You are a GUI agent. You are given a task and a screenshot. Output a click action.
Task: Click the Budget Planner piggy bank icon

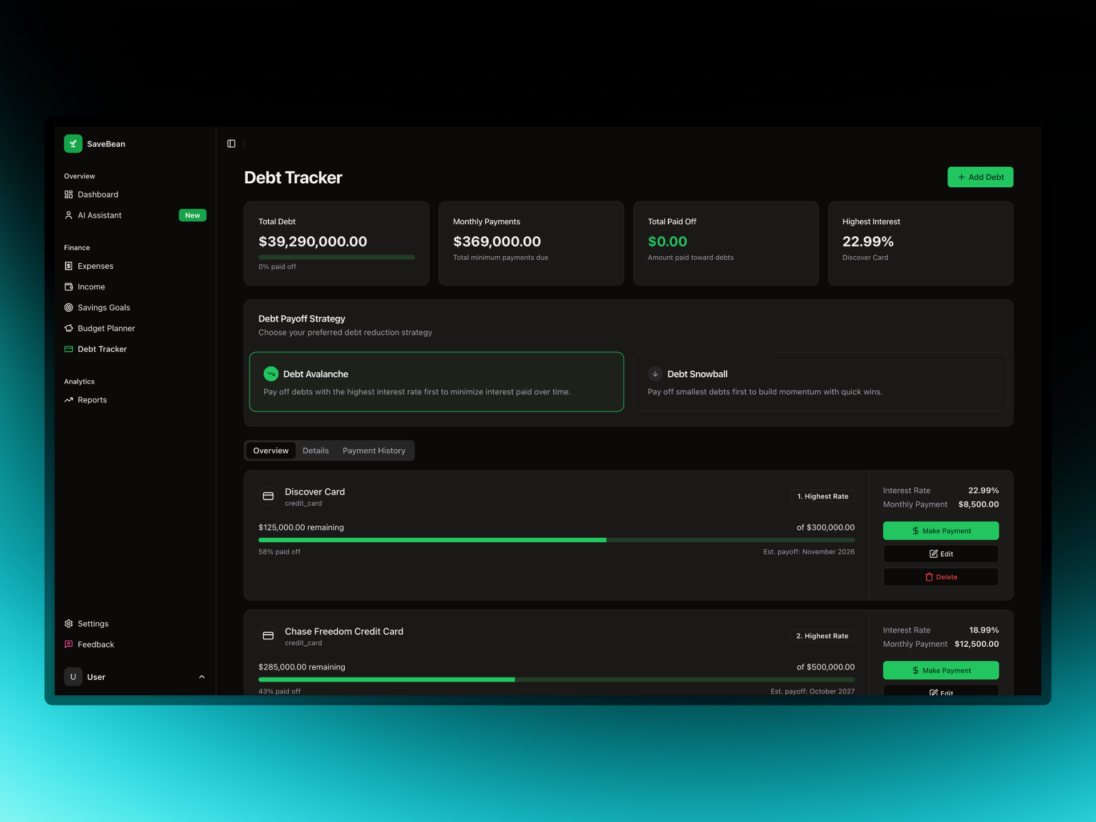[x=68, y=328]
